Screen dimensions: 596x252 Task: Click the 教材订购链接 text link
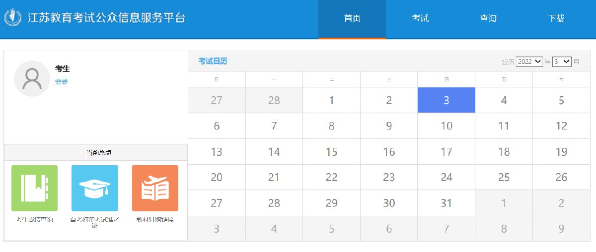point(155,220)
